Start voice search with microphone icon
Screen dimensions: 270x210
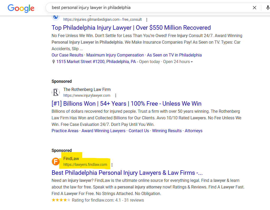268,8
